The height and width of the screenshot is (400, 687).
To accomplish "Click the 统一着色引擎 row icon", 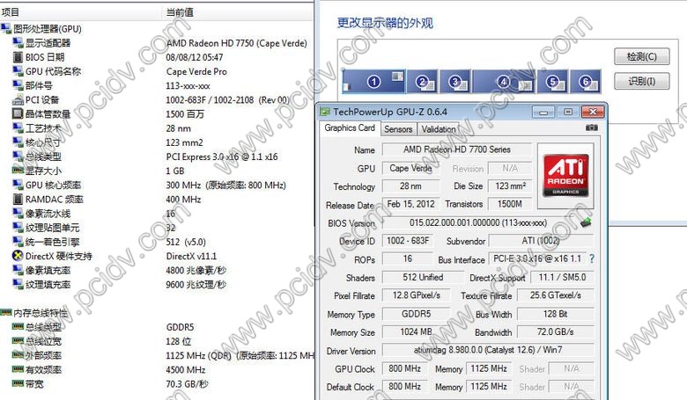I will 18,242.
